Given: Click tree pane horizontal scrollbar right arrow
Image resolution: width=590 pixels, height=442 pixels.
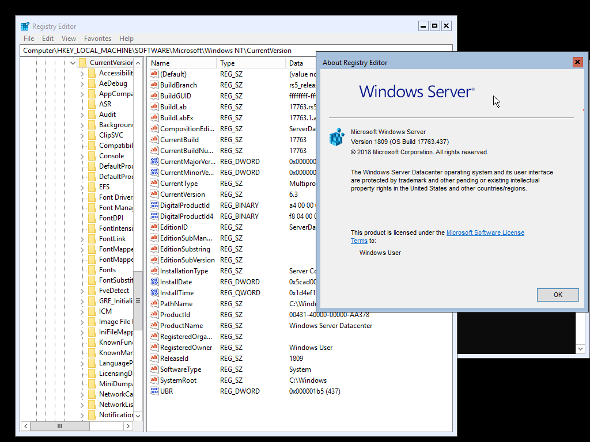Looking at the screenshot, I should coord(128,426).
